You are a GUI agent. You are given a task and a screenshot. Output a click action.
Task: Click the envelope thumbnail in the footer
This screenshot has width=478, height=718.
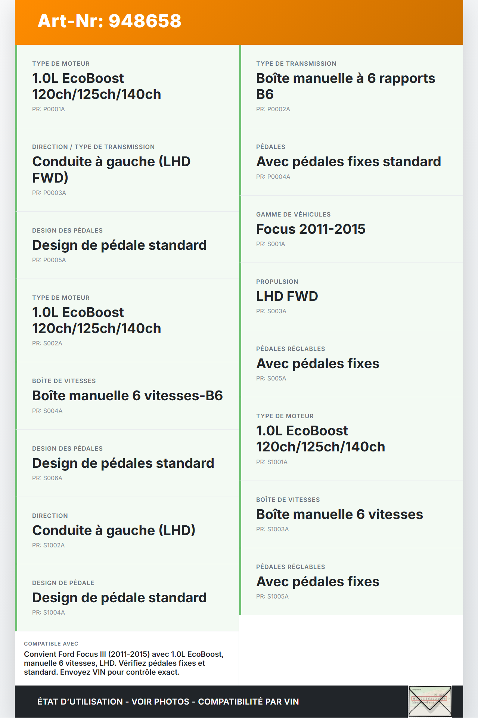pyautogui.click(x=430, y=701)
